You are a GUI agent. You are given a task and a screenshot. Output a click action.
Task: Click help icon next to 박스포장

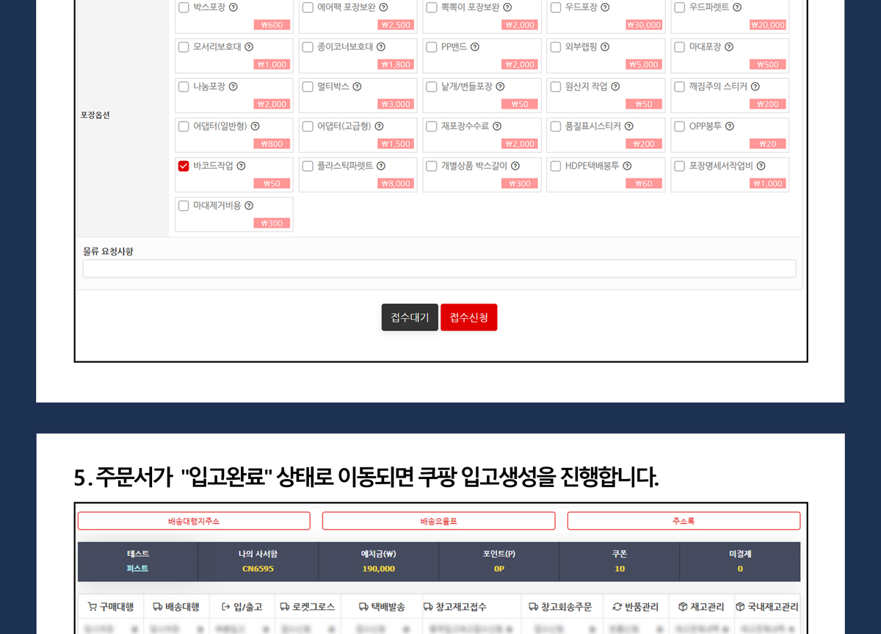click(233, 7)
